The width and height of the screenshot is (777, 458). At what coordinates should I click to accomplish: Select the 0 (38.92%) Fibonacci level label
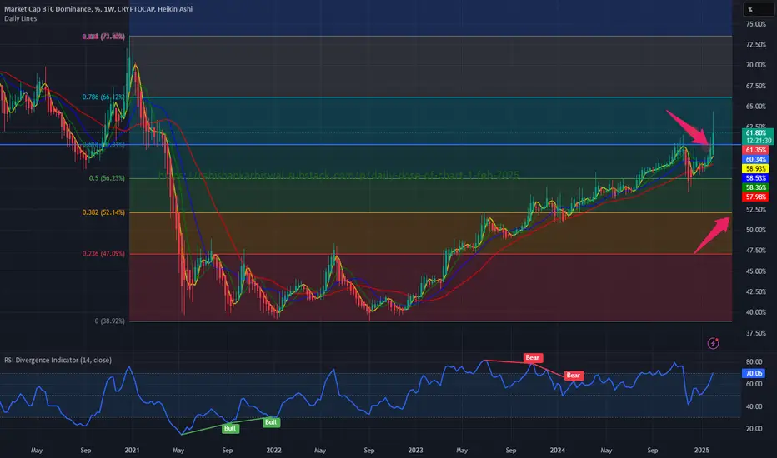(110, 321)
